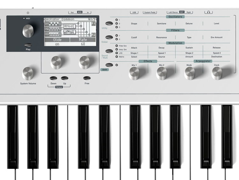Screen dimensions: 239x180
Task: Select Oscillator 3 LED
Action: 117,27
